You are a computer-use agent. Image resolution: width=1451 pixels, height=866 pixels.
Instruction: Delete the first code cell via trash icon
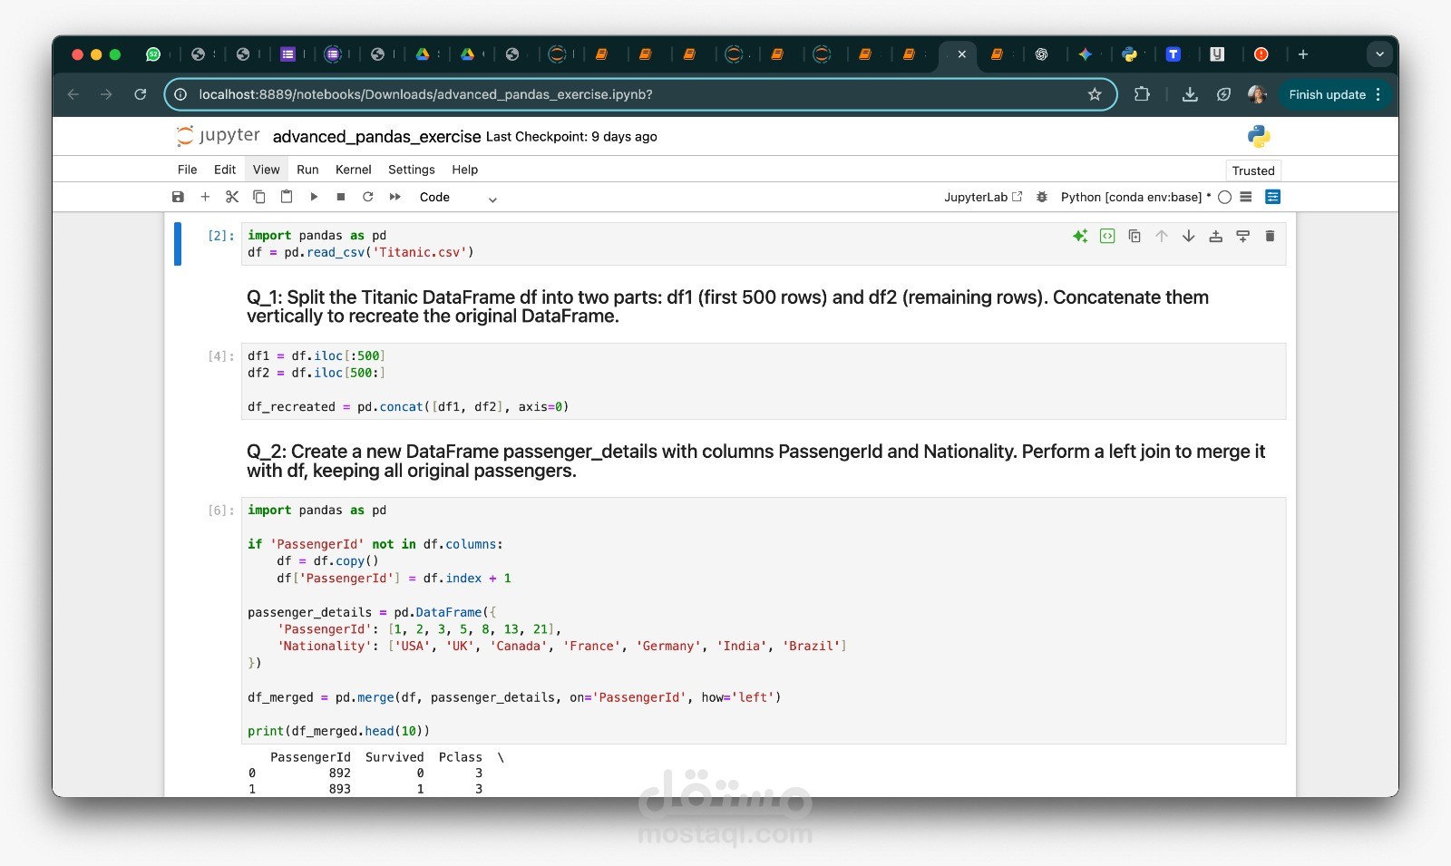coord(1270,236)
